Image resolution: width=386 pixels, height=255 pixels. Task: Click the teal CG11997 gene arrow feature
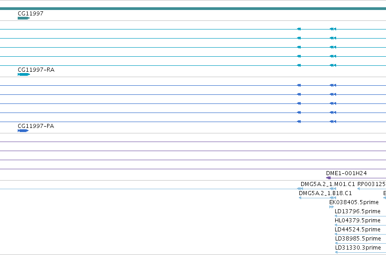pyautogui.click(x=24, y=18)
